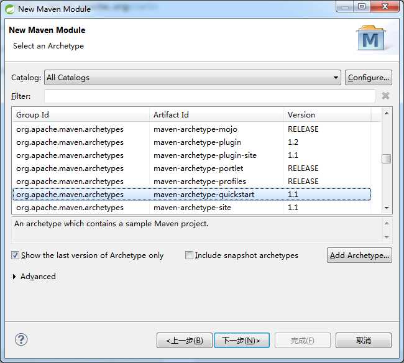The width and height of the screenshot is (404, 363).
Task: Proceed with the 下一步(N) button
Action: pos(242,341)
